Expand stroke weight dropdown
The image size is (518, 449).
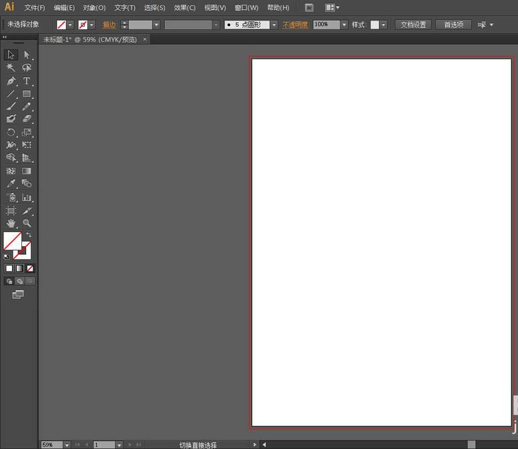[157, 25]
